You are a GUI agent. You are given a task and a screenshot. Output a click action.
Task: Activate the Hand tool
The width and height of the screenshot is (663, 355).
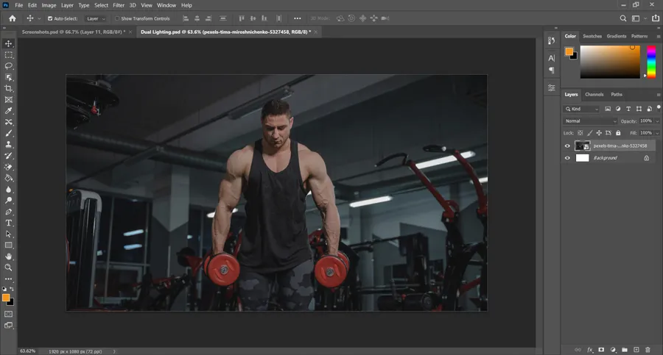(9, 257)
